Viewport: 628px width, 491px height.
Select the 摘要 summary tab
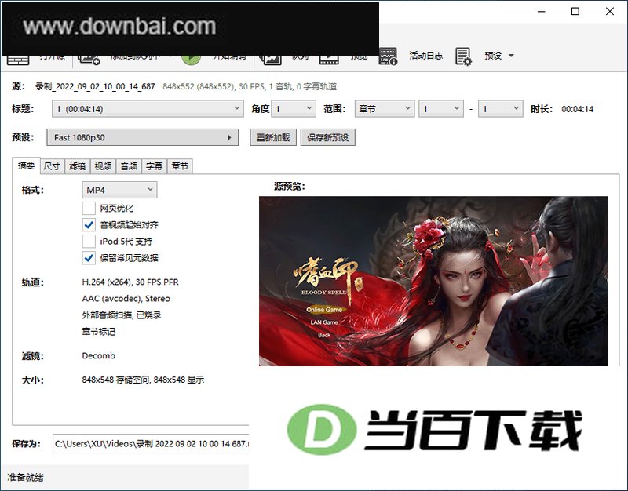point(26,165)
